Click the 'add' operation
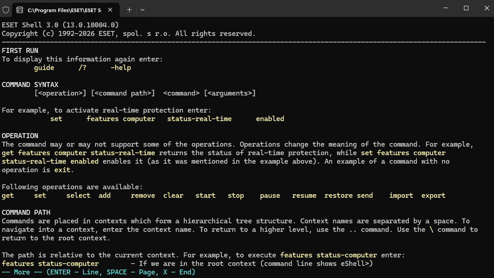The image size is (494, 278). (104, 195)
